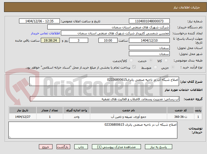Click the need number field 1104001048000073
The width and height of the screenshot is (207, 154).
(149, 21)
